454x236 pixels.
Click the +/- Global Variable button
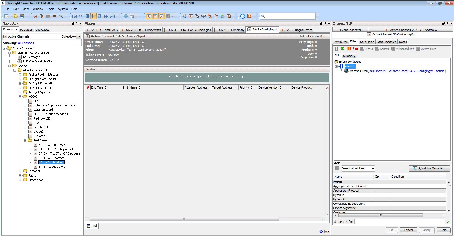pyautogui.click(x=430, y=168)
